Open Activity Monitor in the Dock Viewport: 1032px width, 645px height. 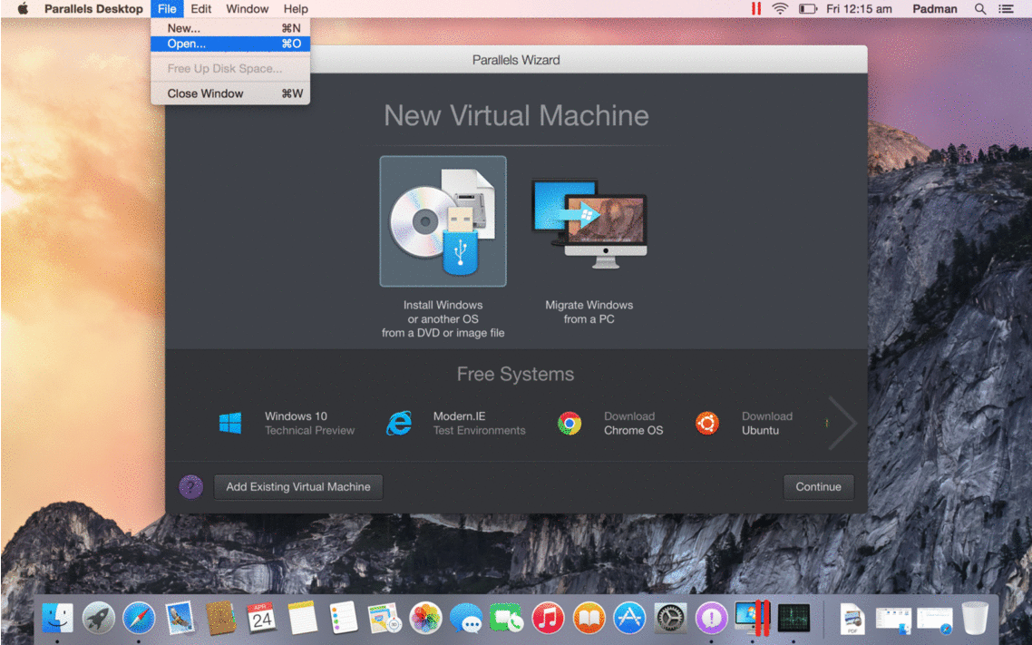coord(793,619)
